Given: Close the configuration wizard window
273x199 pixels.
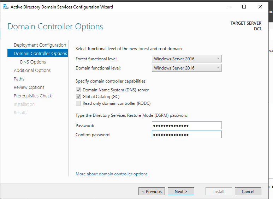Looking at the screenshot, I should (261, 7).
